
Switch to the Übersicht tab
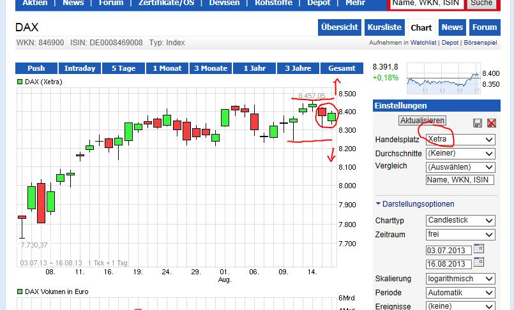(340, 27)
